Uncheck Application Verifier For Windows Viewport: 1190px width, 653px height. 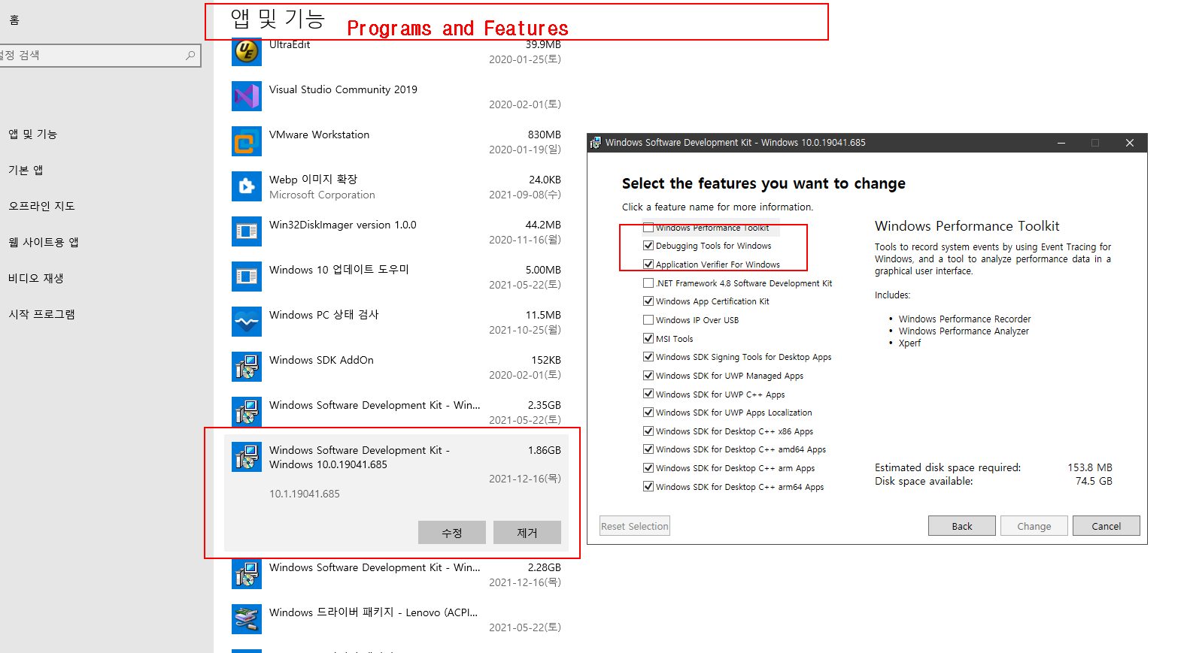coord(648,265)
